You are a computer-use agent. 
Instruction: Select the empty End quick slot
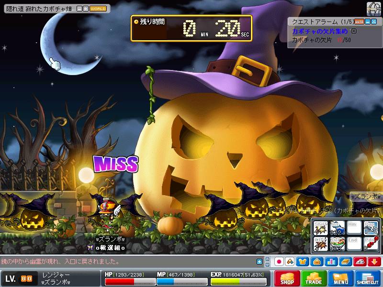pos(354,244)
